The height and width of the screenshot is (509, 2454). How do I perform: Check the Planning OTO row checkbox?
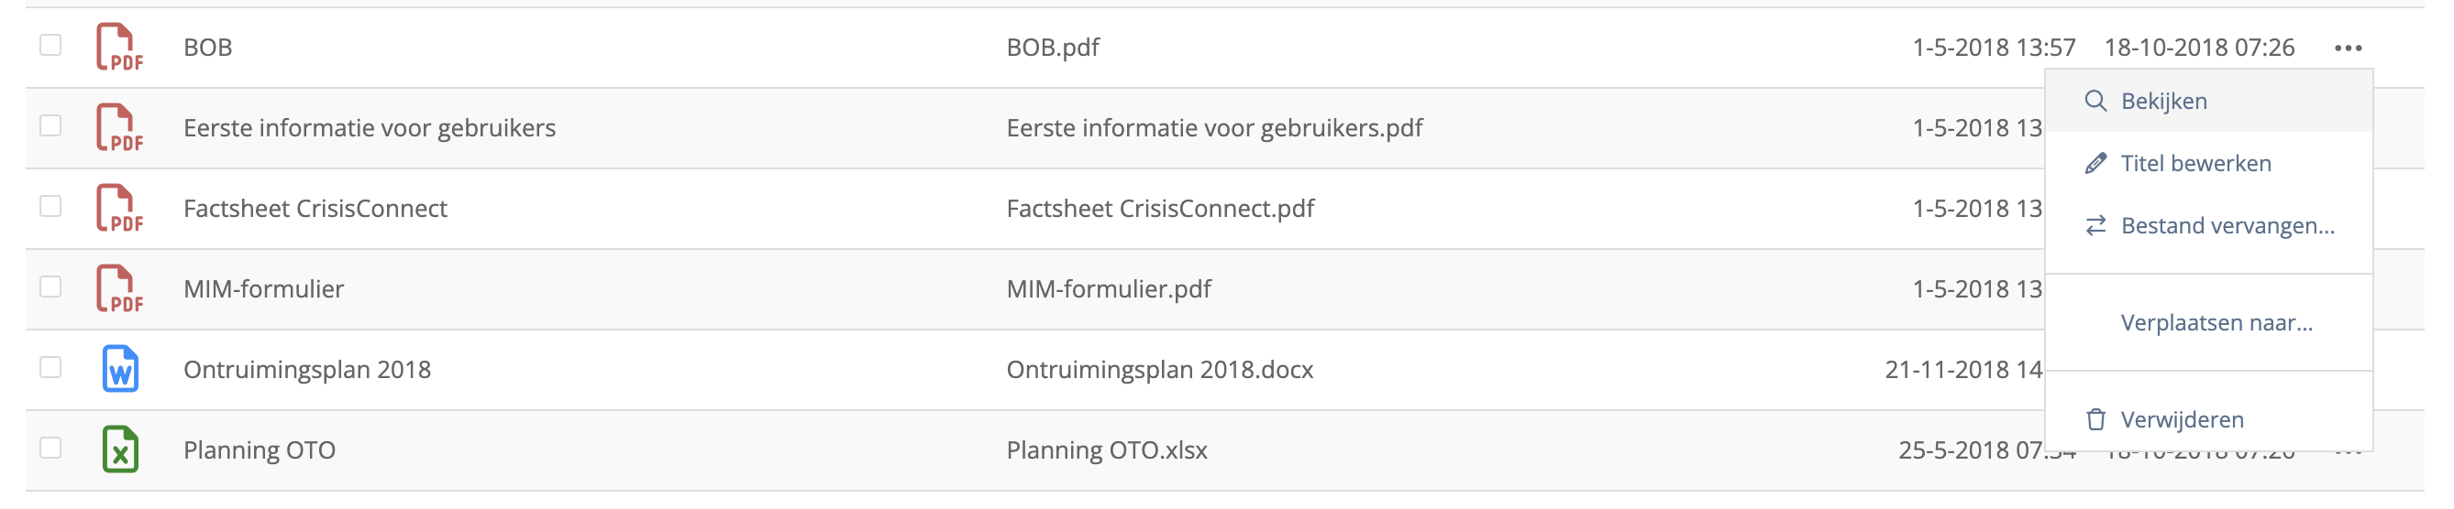pos(50,448)
